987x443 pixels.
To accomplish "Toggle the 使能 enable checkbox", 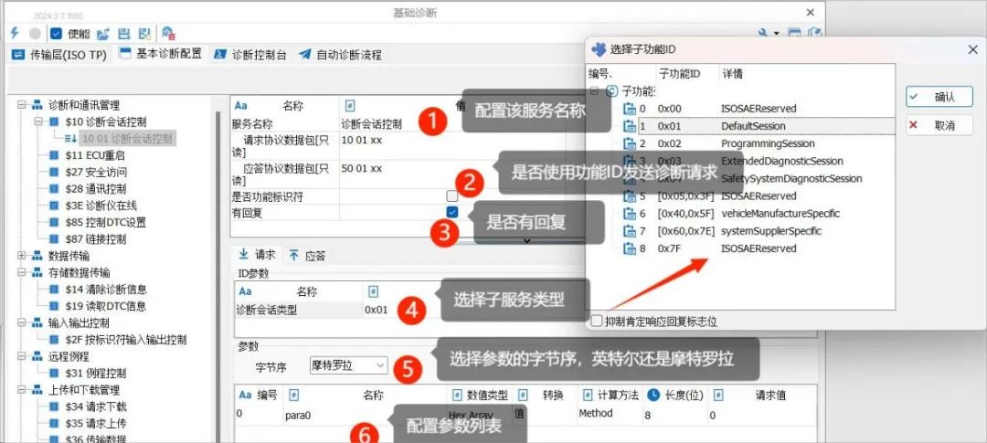I will coord(56,34).
